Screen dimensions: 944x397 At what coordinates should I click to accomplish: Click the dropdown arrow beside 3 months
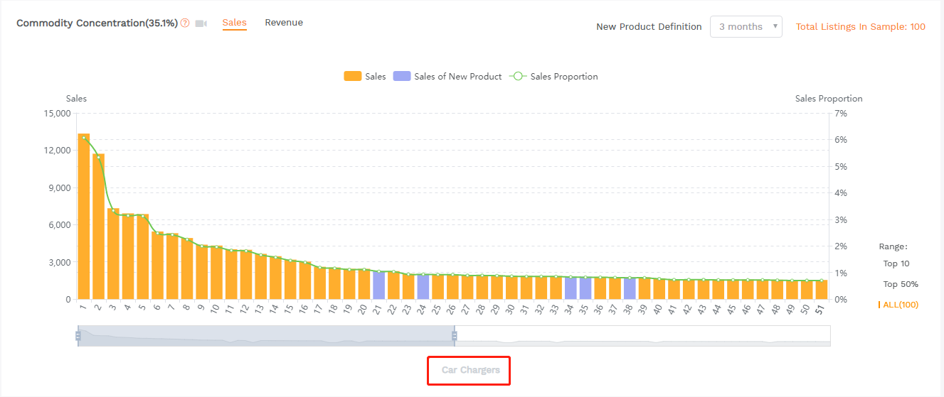click(773, 27)
